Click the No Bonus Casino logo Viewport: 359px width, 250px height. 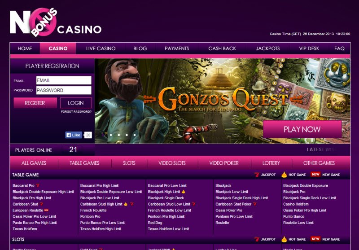pyautogui.click(x=55, y=22)
